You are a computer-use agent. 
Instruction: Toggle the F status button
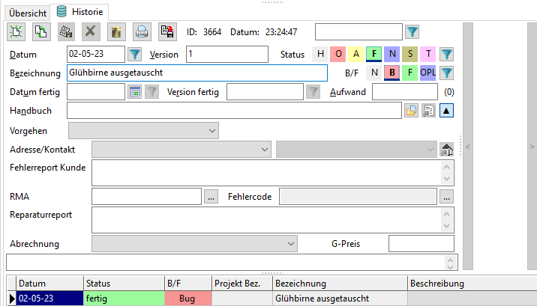pos(374,54)
